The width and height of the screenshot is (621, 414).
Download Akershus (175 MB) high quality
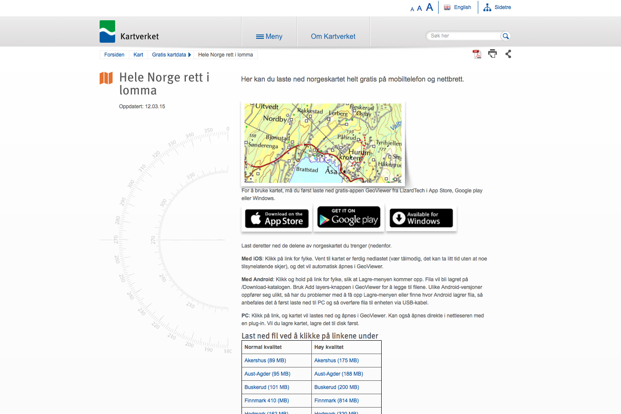(x=336, y=361)
